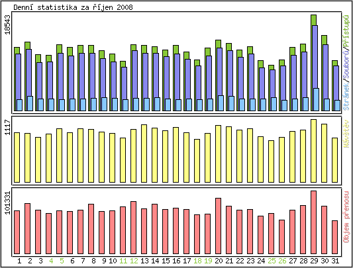Click day label 21 on the x-axis
This screenshot has height=268, width=353.
(229, 261)
